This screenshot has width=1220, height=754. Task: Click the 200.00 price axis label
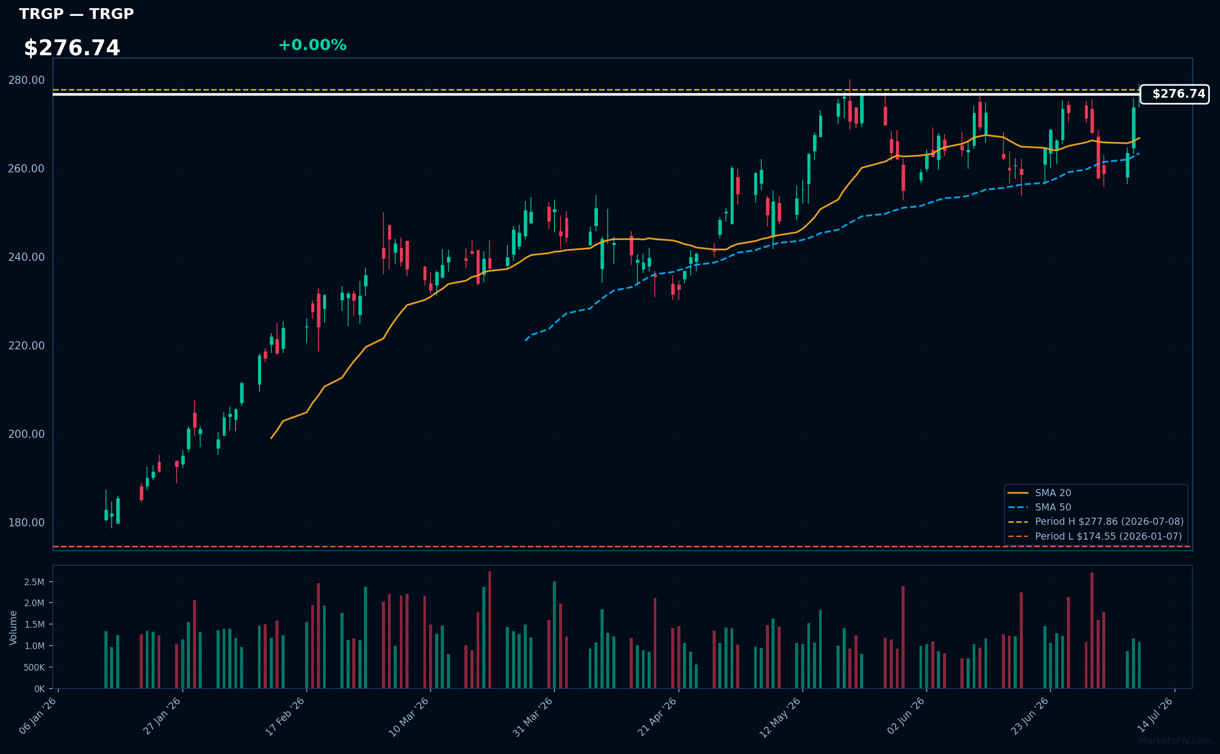[26, 434]
